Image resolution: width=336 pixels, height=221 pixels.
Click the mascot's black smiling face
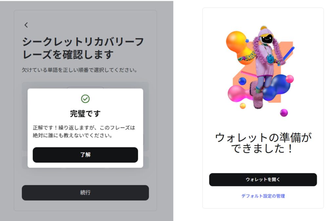click(267, 39)
